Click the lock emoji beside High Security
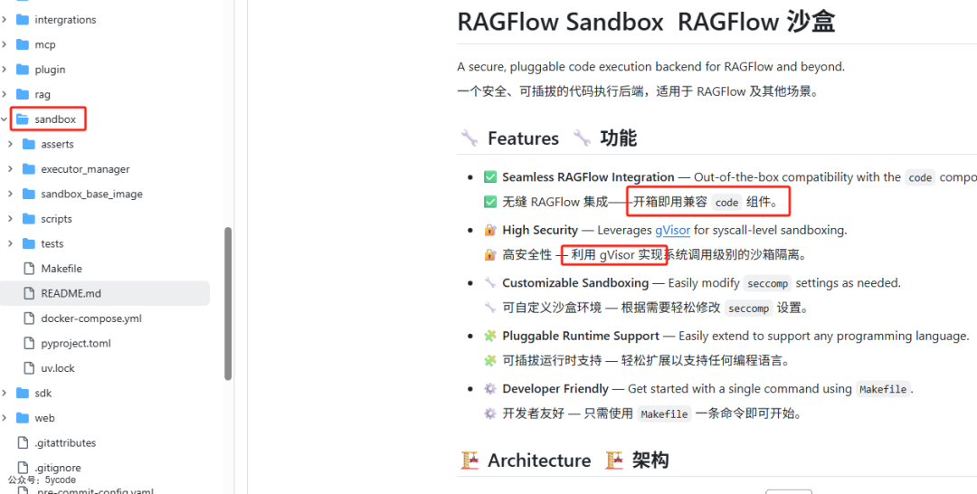The width and height of the screenshot is (977, 494). 489,231
